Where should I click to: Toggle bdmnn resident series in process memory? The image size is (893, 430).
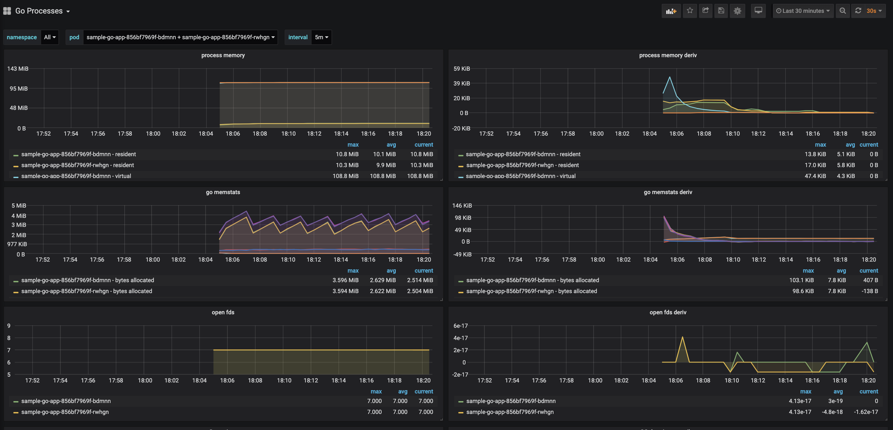(x=78, y=154)
